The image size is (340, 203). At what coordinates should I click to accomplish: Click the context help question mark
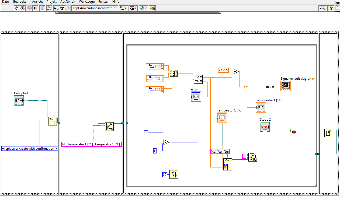331,8
